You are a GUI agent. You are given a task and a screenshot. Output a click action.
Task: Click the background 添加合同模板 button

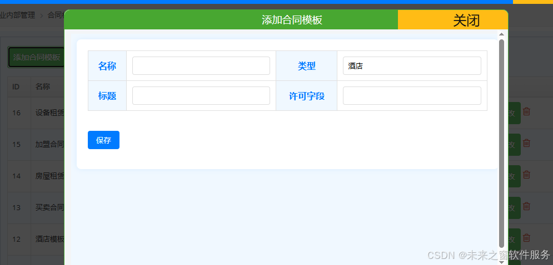[36, 57]
